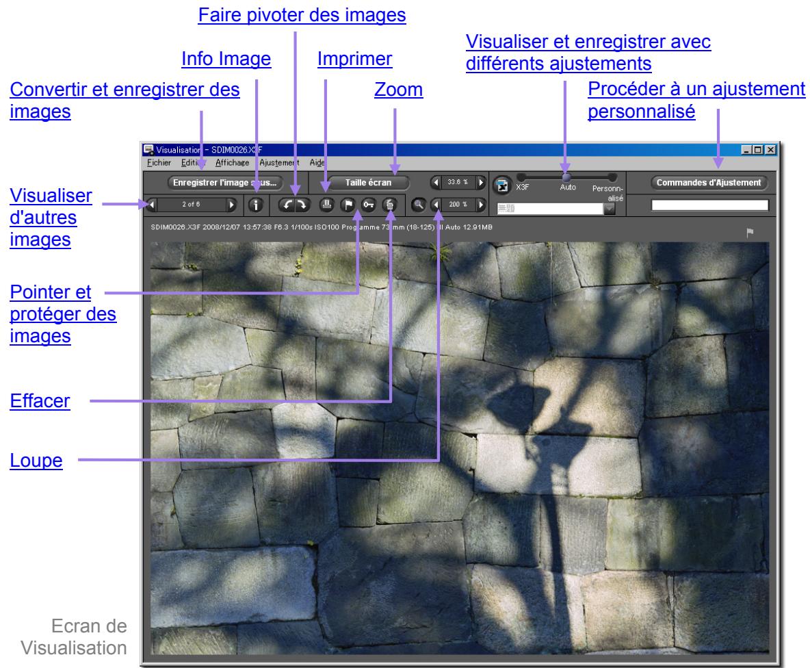The width and height of the screenshot is (810, 668).
Task: Click the SDIM0026.X3F image info line
Action: coord(322,227)
